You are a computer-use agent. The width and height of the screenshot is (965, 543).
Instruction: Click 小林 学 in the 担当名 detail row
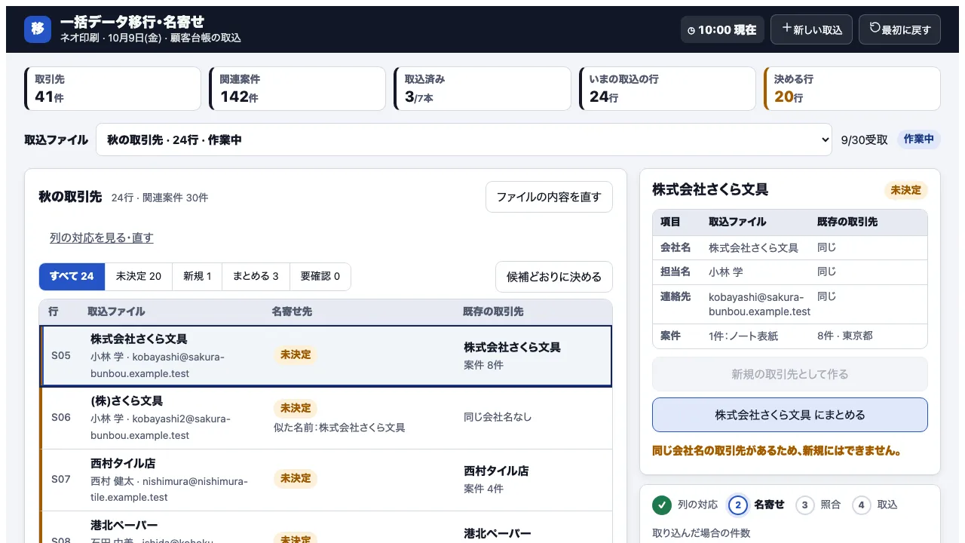pyautogui.click(x=726, y=271)
